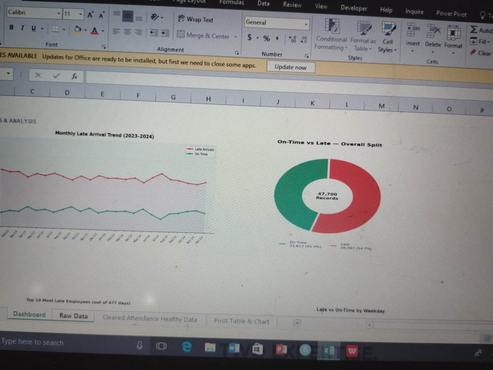Click the AutoSum sigma icon

(x=474, y=30)
